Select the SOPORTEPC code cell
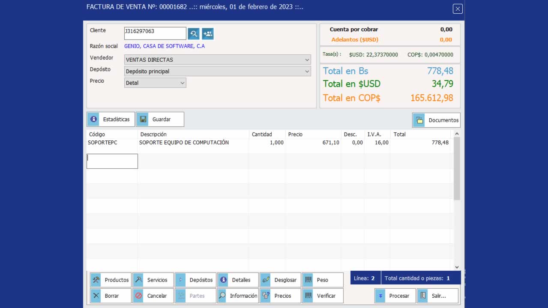The width and height of the screenshot is (548, 308). coord(102,143)
